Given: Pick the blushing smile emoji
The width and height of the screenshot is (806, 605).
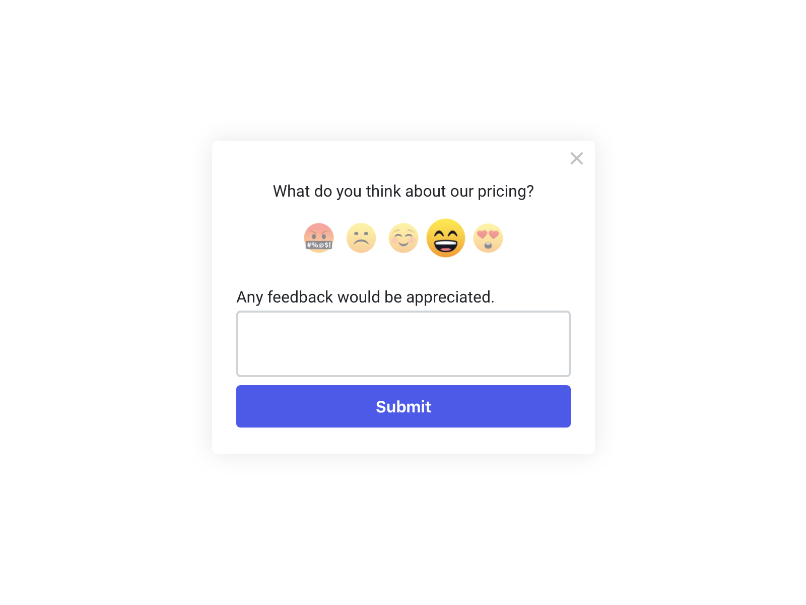Looking at the screenshot, I should [404, 238].
